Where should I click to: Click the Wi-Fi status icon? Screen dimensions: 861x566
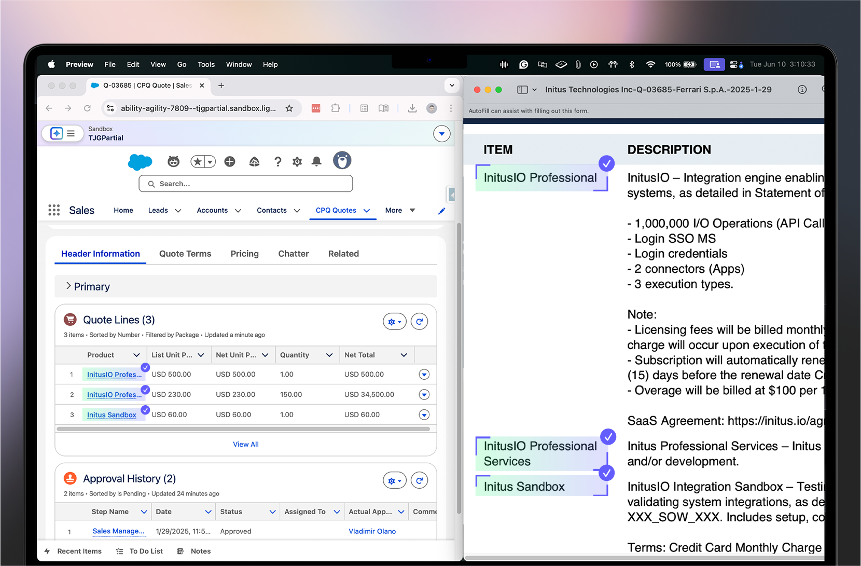pos(650,64)
